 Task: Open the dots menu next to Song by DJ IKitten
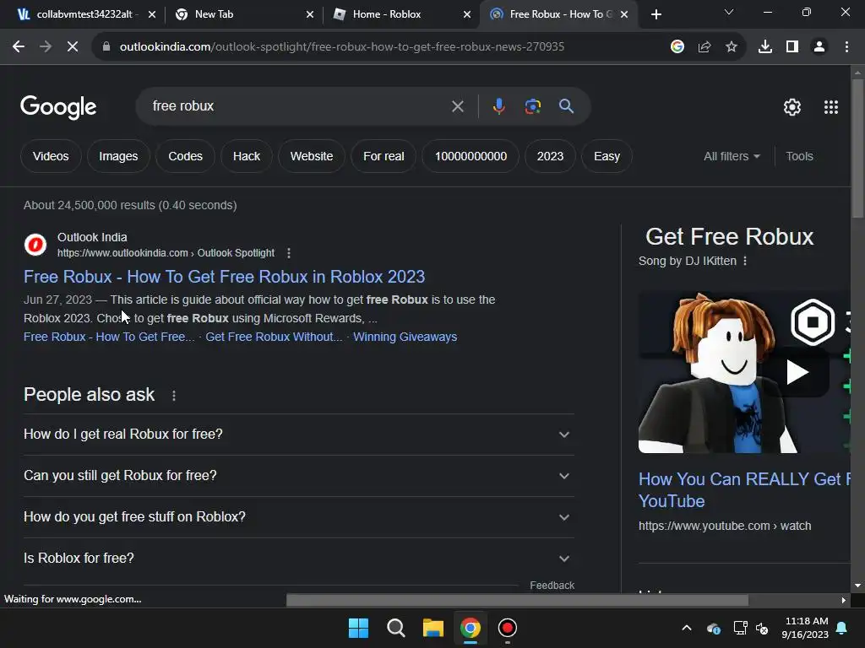745,261
